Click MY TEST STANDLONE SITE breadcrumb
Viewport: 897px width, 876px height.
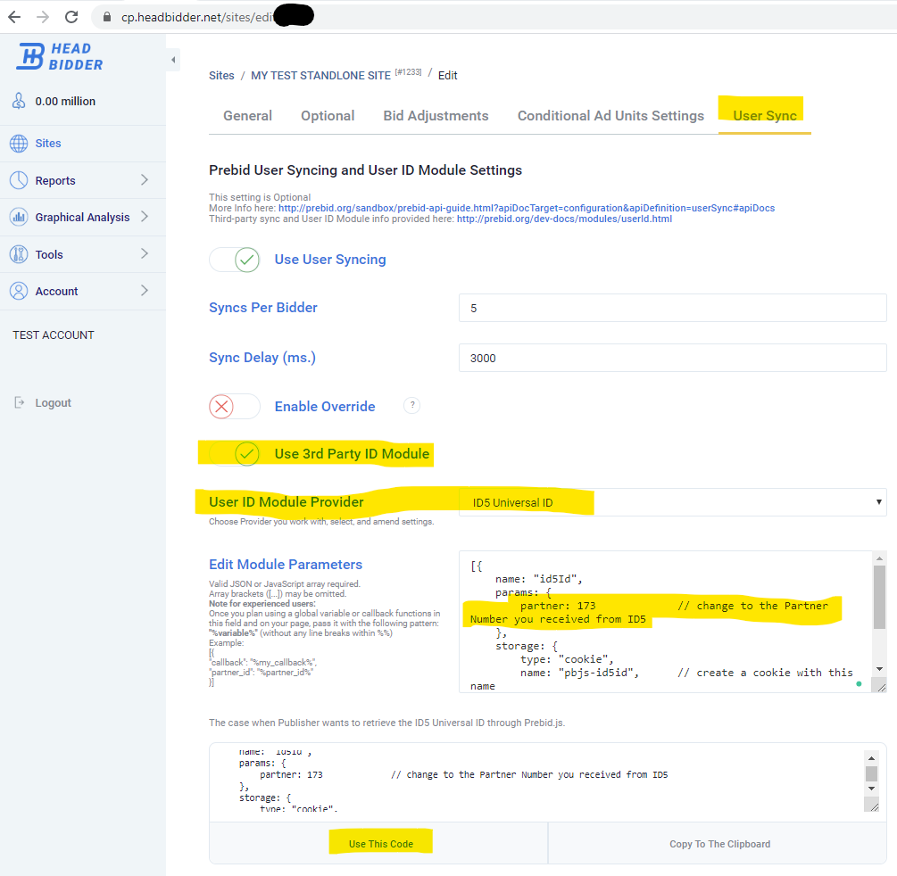(321, 76)
